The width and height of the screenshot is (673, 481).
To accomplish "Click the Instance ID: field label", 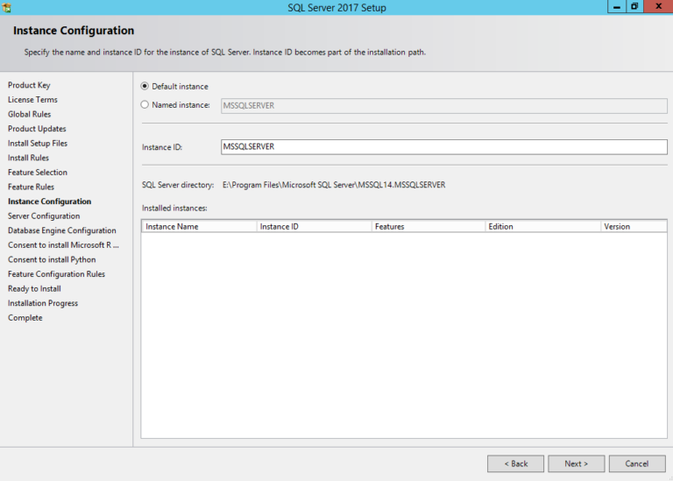I will click(162, 147).
